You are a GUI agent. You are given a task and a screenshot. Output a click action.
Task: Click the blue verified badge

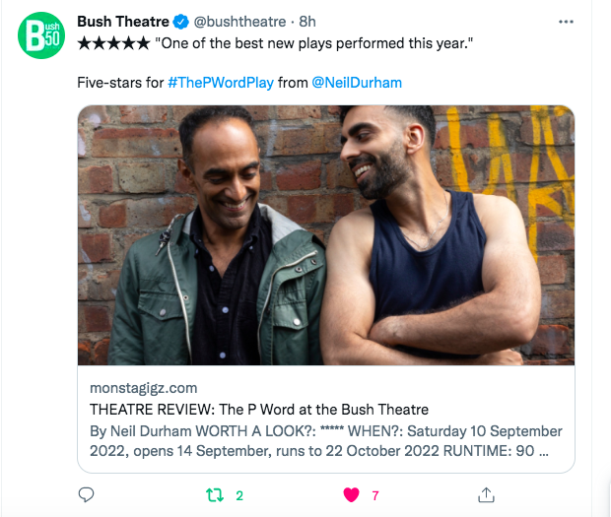[181, 21]
